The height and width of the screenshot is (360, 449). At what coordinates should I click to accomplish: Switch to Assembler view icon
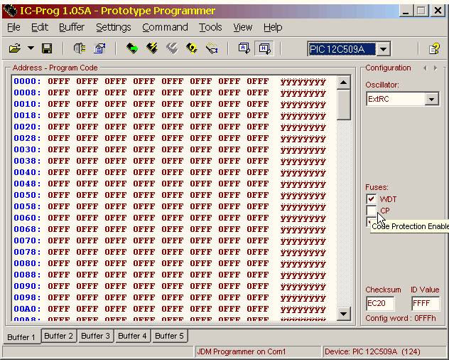pyautogui.click(x=244, y=48)
